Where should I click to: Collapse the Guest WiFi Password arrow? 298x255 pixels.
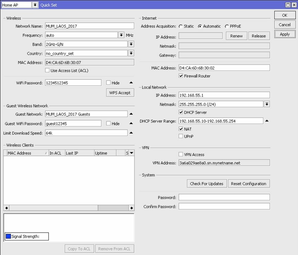click(x=131, y=123)
